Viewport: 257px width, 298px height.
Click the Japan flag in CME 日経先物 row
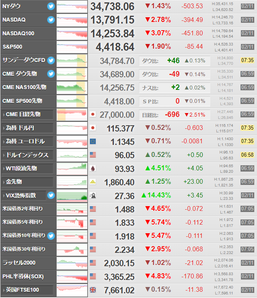pos(93,114)
